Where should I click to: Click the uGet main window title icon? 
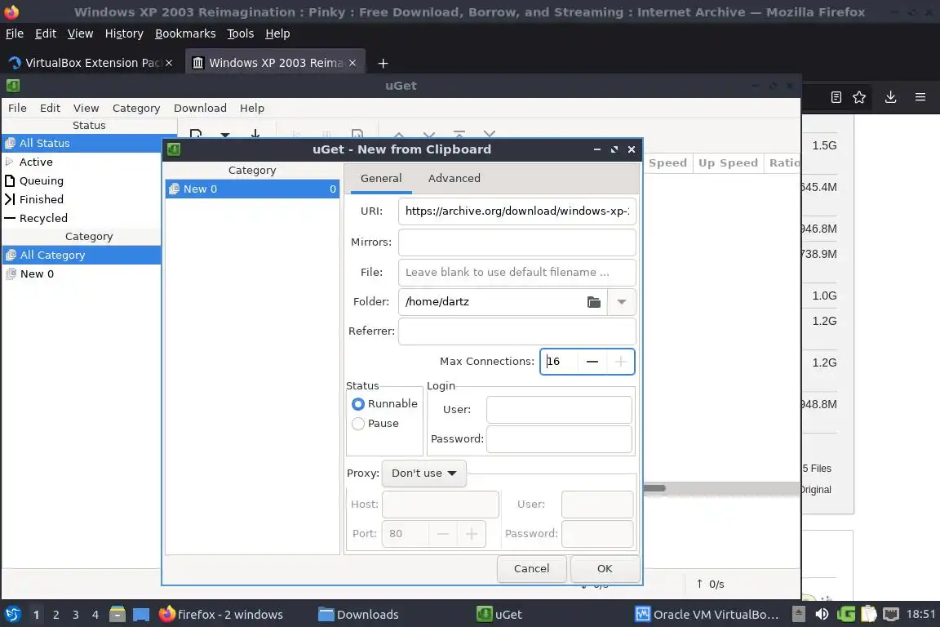click(x=12, y=86)
